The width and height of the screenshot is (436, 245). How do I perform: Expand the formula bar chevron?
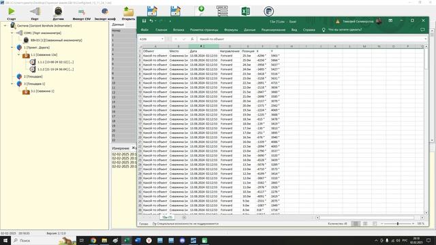tap(425, 39)
